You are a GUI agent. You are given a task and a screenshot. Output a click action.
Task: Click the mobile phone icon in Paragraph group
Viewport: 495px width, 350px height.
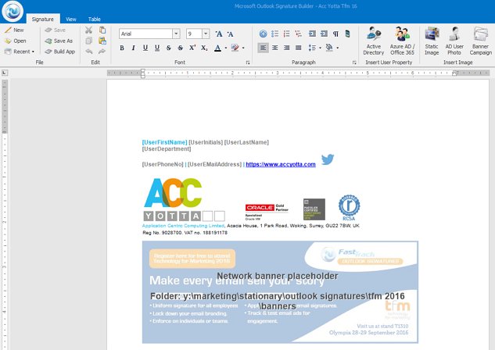click(347, 34)
